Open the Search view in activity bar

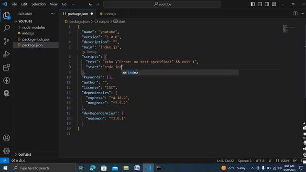[x=6, y=28]
